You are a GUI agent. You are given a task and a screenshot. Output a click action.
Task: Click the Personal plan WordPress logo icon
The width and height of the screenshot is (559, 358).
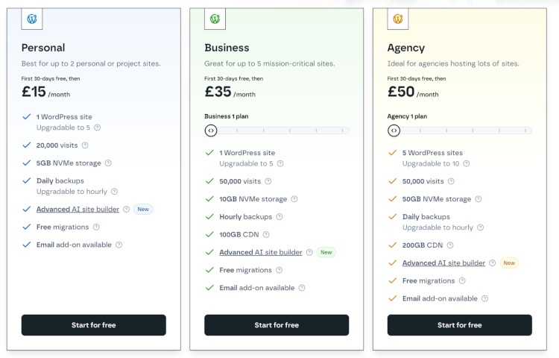(32, 19)
